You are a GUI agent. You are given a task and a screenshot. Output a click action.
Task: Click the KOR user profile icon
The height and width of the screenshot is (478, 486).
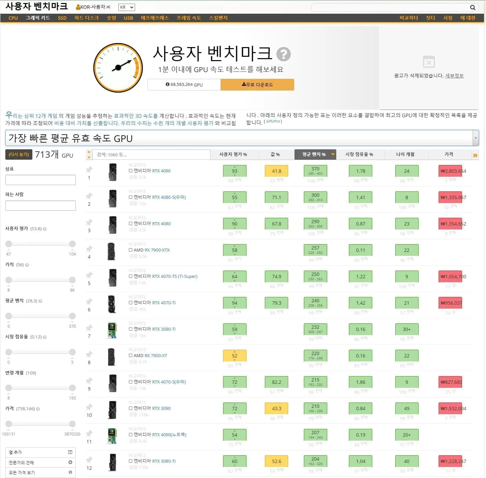tap(78, 7)
